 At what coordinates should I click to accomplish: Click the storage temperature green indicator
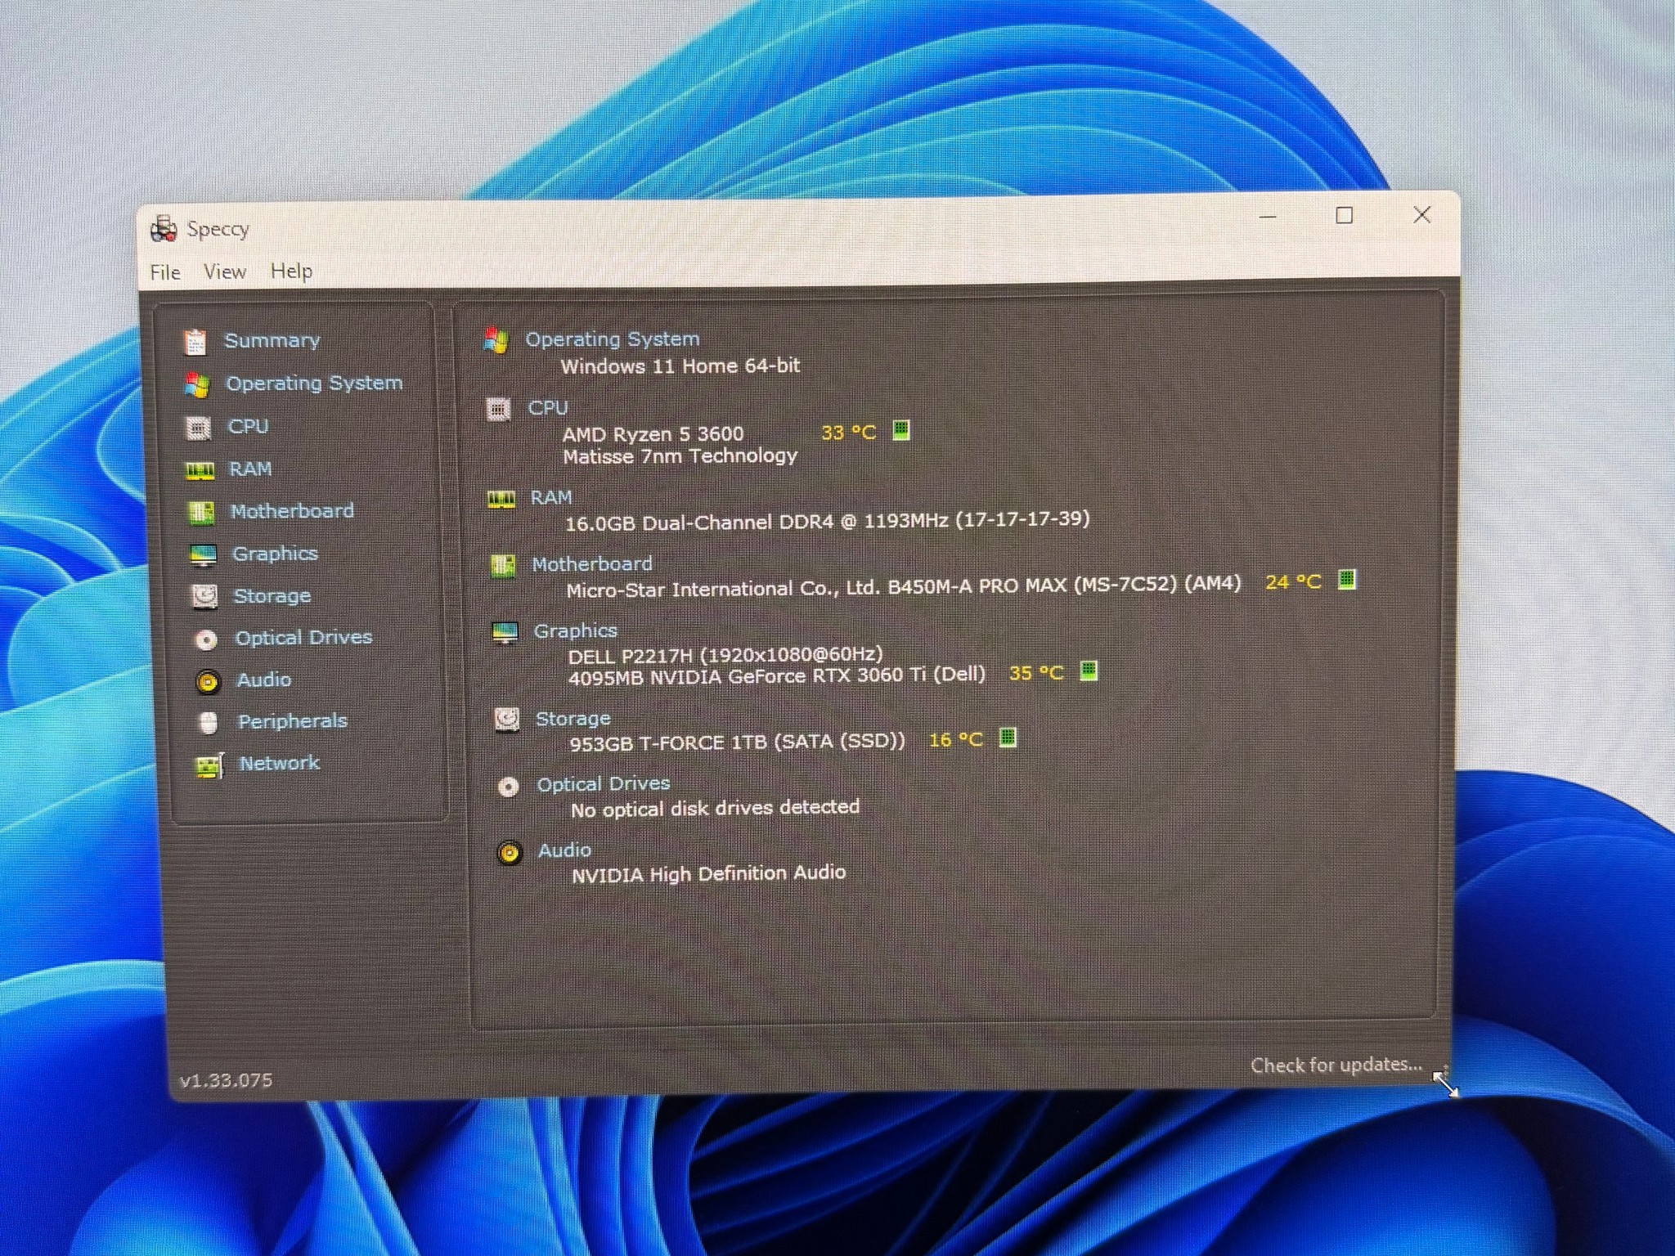click(1008, 738)
